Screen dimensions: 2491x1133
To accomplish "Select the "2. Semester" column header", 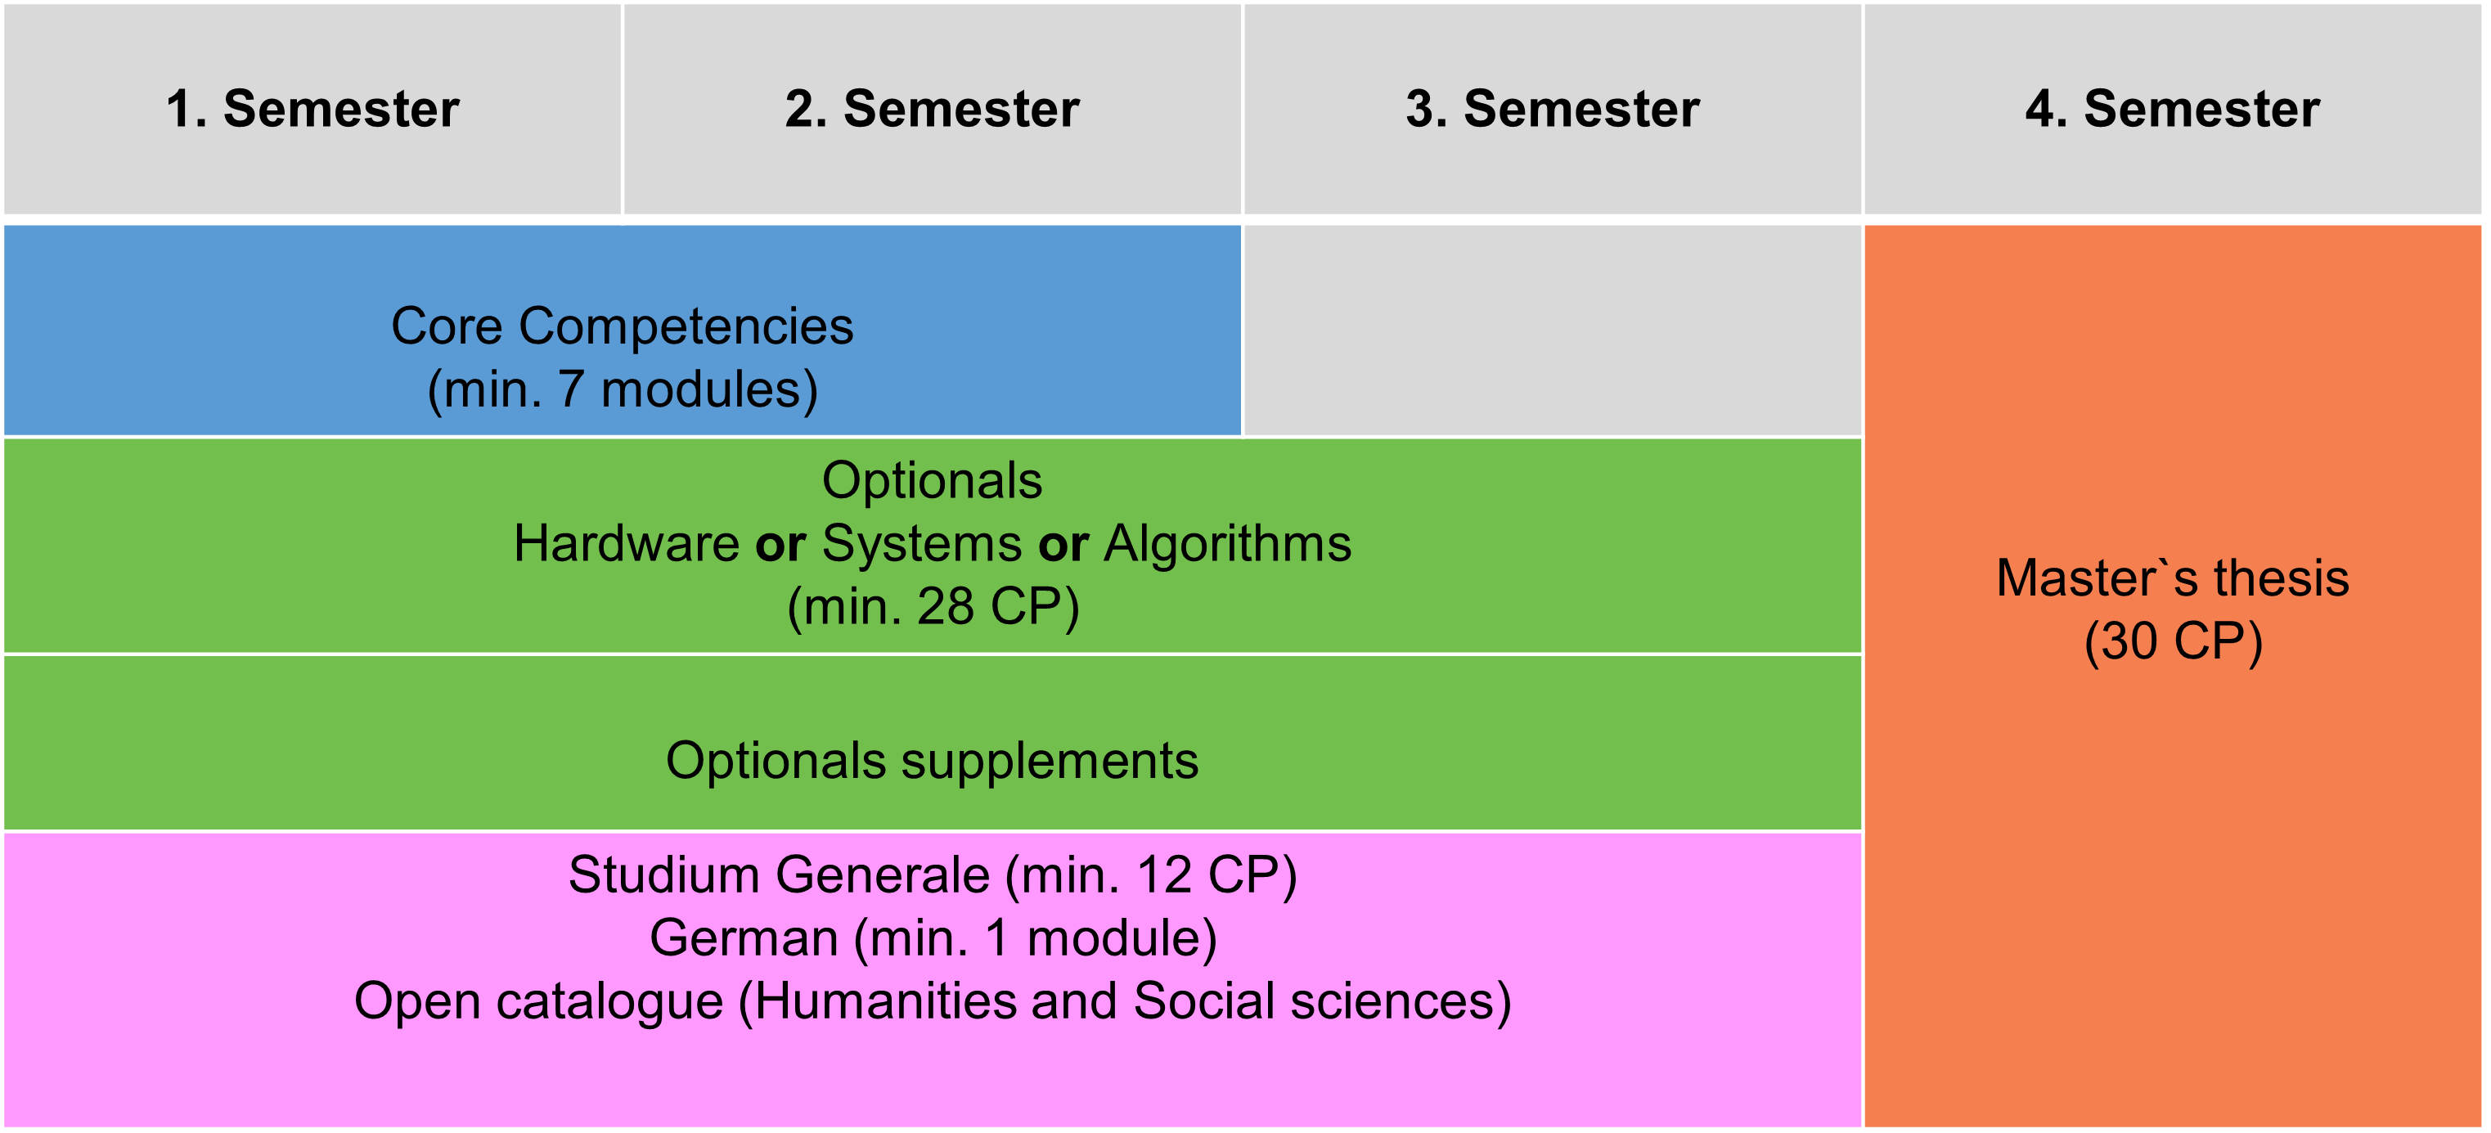I will [933, 108].
